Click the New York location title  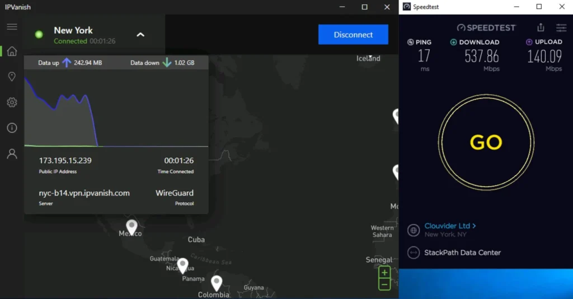(x=73, y=30)
